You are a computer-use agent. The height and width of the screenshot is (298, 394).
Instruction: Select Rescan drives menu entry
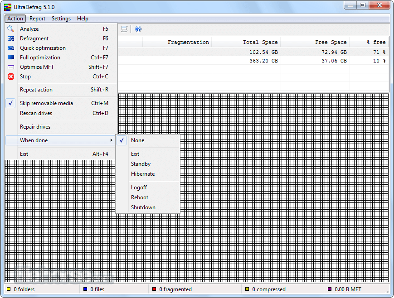click(61, 113)
